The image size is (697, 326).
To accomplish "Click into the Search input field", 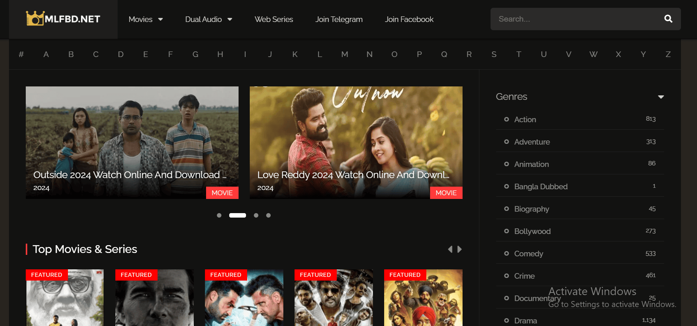I will [575, 19].
